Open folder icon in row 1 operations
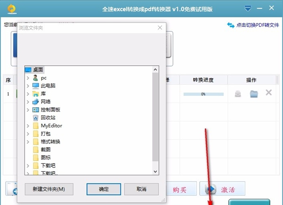283x205 pixels. [x=254, y=94]
